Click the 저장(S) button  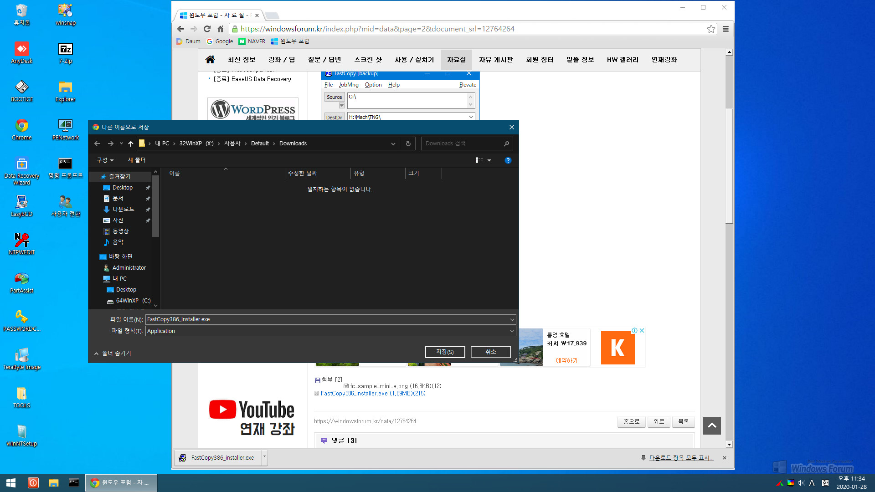tap(445, 351)
